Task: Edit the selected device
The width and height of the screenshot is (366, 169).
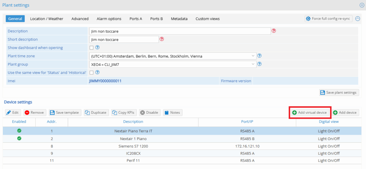Action: [13, 112]
